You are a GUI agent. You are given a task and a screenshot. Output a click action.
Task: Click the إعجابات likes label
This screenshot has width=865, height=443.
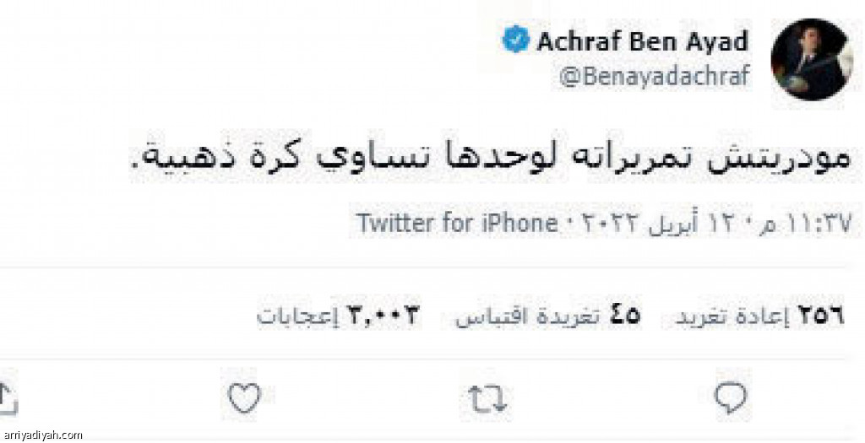pyautogui.click(x=297, y=317)
